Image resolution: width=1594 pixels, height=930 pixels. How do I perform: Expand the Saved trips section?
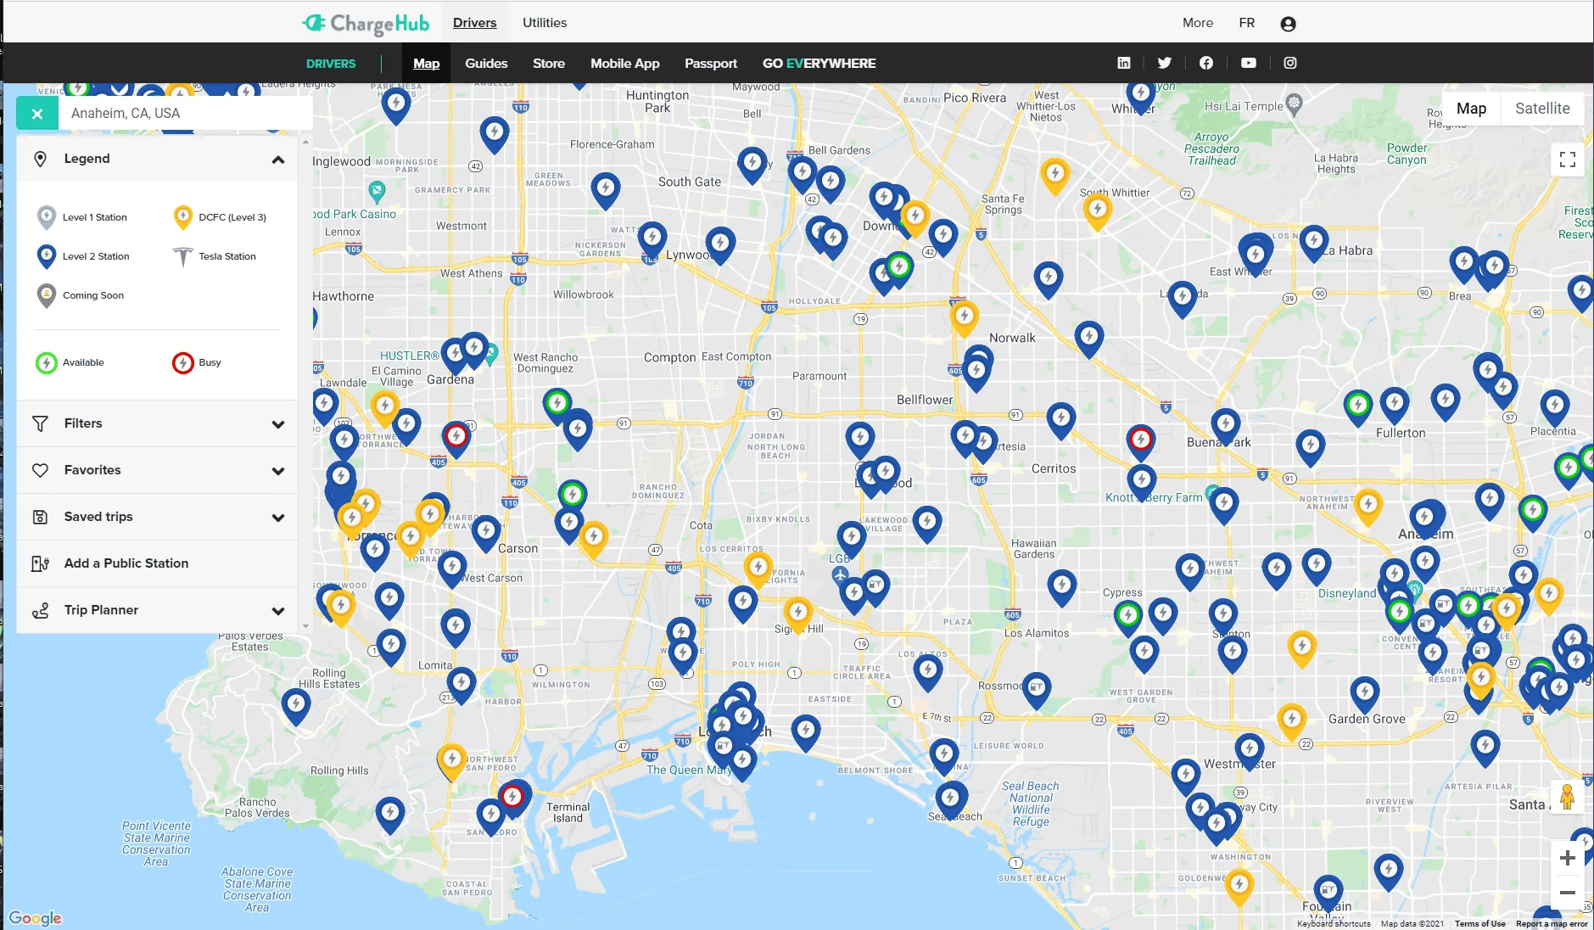click(157, 517)
